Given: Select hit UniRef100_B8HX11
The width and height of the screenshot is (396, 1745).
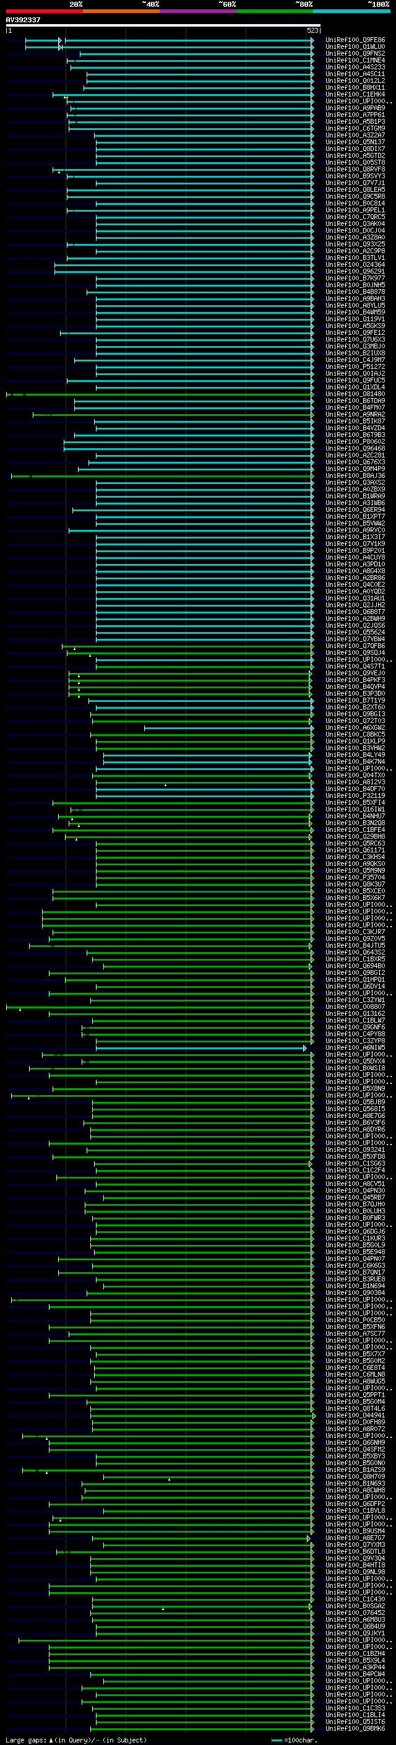Looking at the screenshot, I should (x=355, y=87).
